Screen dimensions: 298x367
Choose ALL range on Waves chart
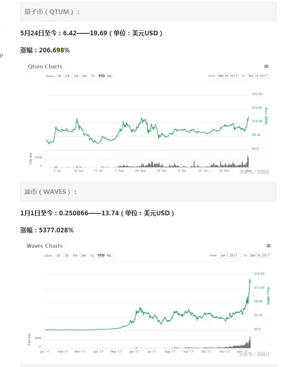point(109,255)
